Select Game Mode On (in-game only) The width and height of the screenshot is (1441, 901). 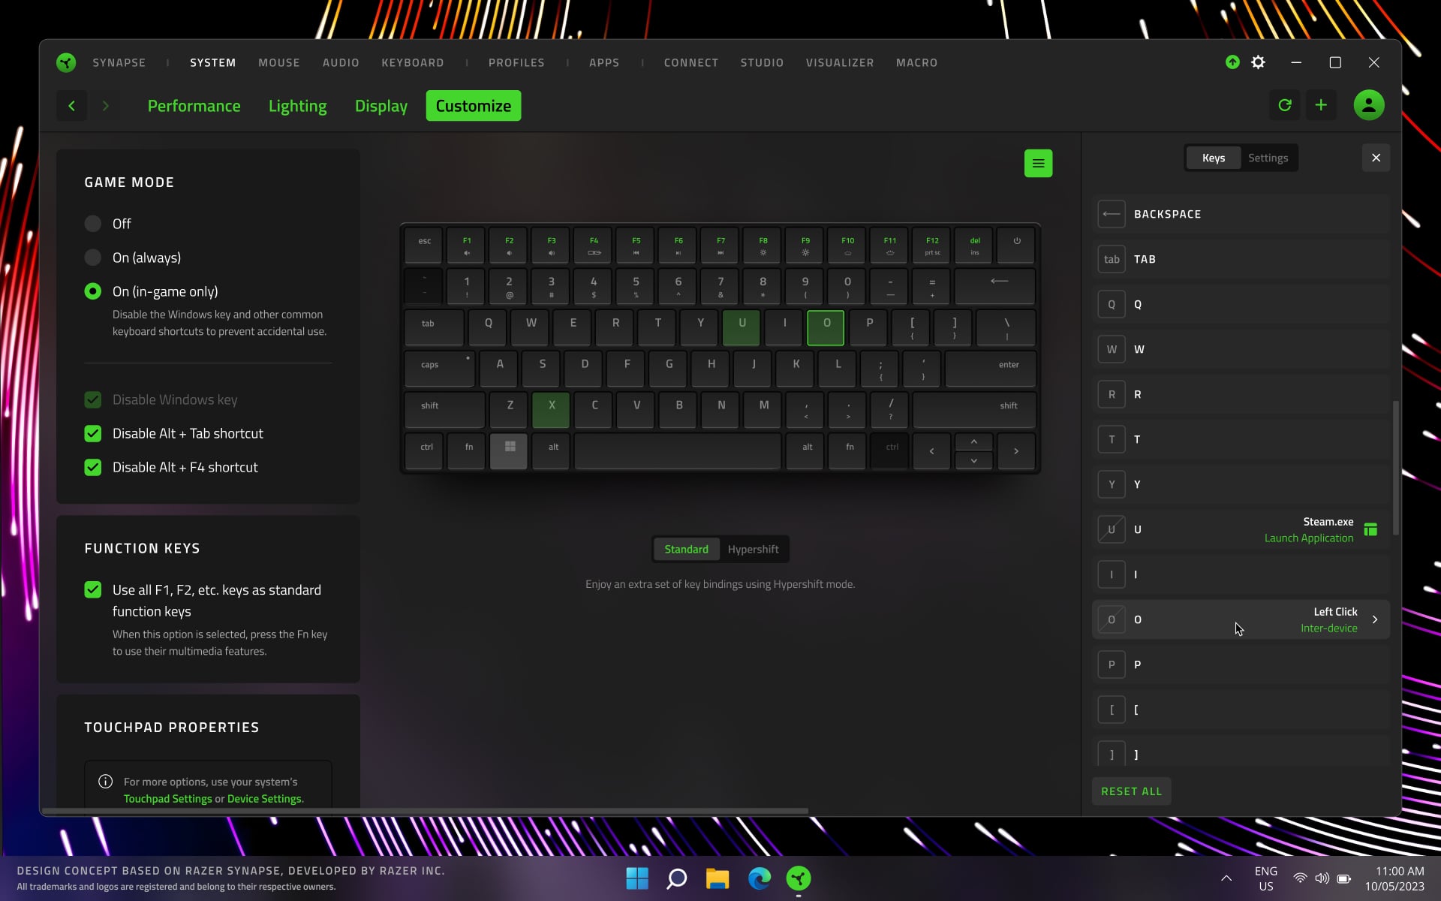coord(93,291)
